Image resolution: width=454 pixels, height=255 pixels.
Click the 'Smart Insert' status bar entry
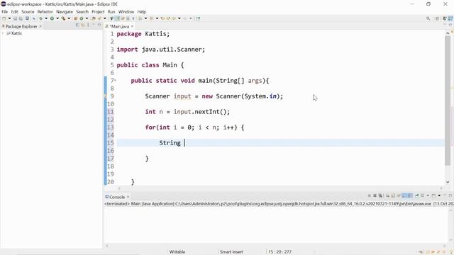tap(231, 252)
